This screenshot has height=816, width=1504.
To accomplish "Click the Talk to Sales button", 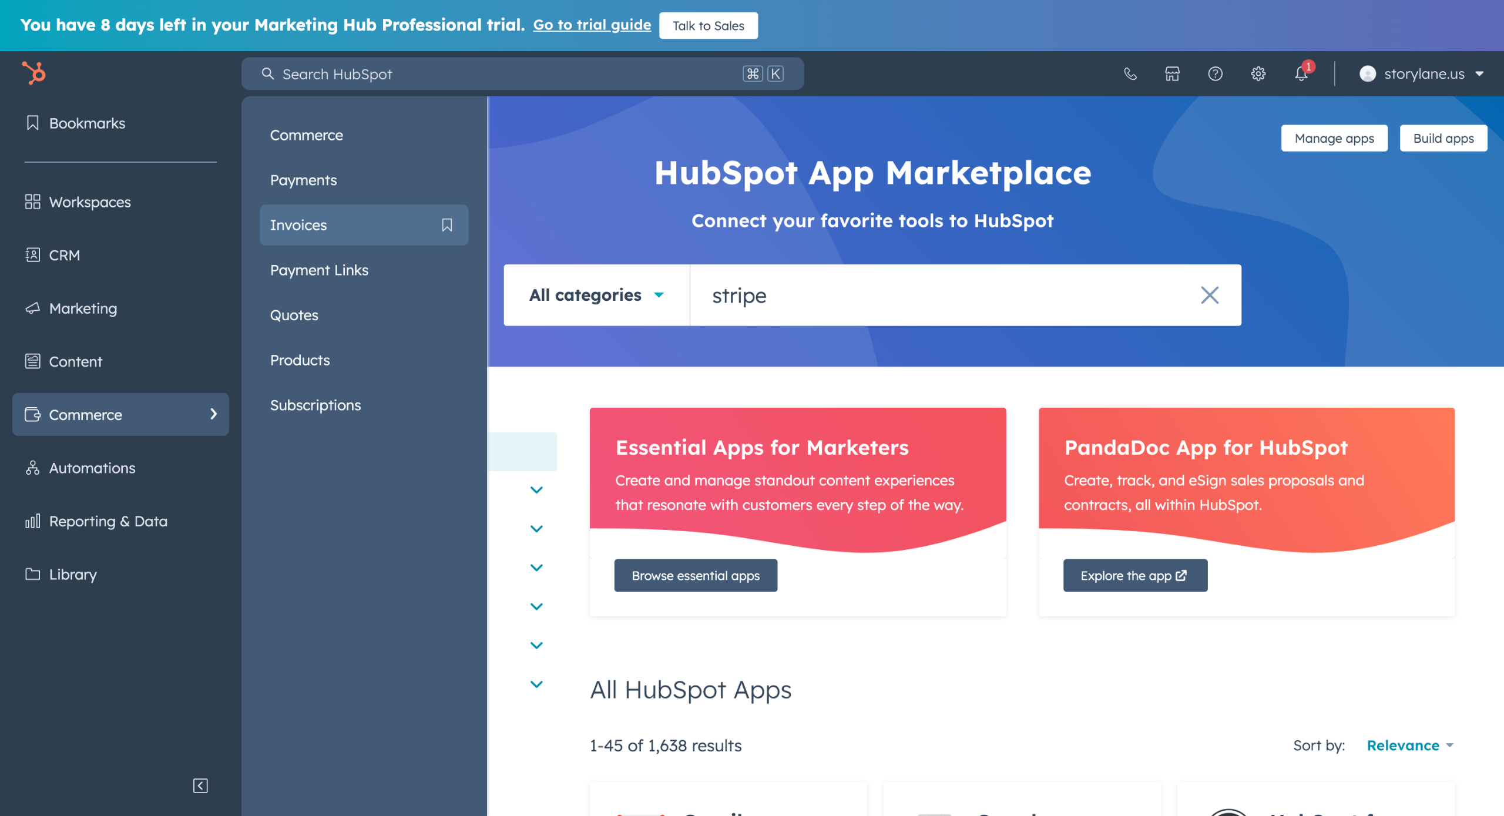I will click(x=708, y=25).
